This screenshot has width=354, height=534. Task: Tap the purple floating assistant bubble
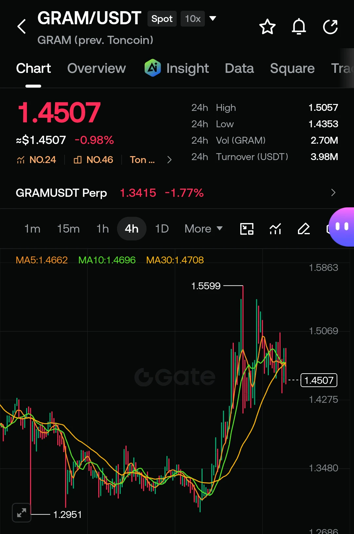[x=342, y=227]
